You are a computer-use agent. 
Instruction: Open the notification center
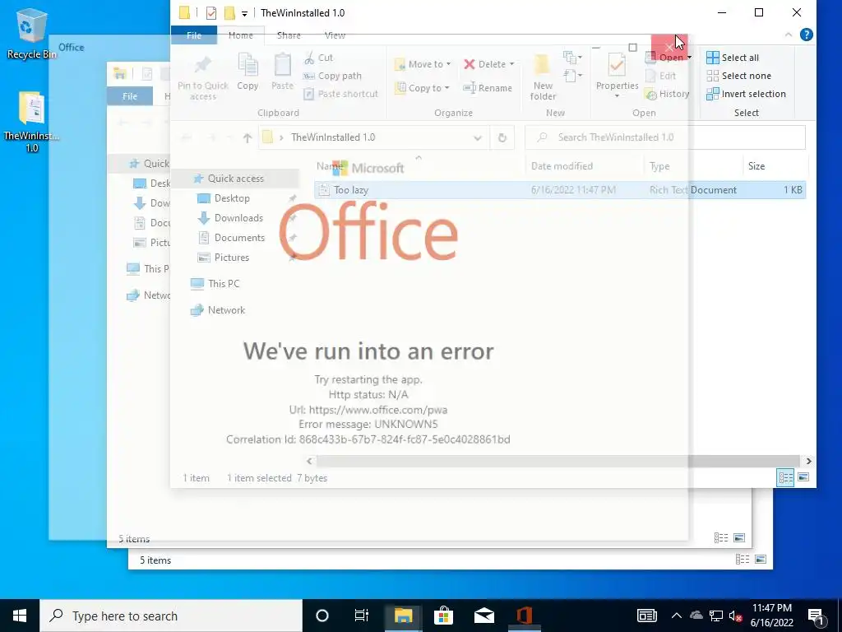[817, 617]
